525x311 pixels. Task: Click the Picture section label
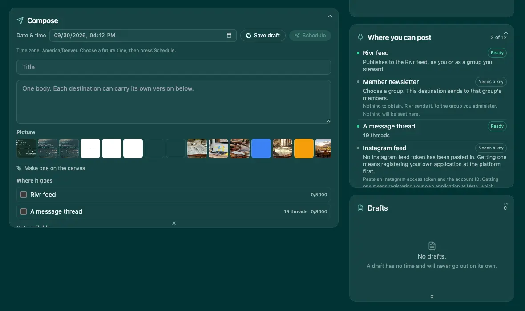(x=26, y=132)
